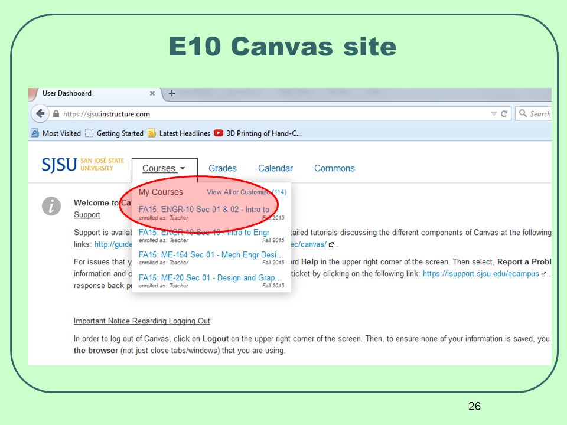This screenshot has height=425, width=567.
Task: Open the Getting Started bookmark
Action: click(114, 133)
